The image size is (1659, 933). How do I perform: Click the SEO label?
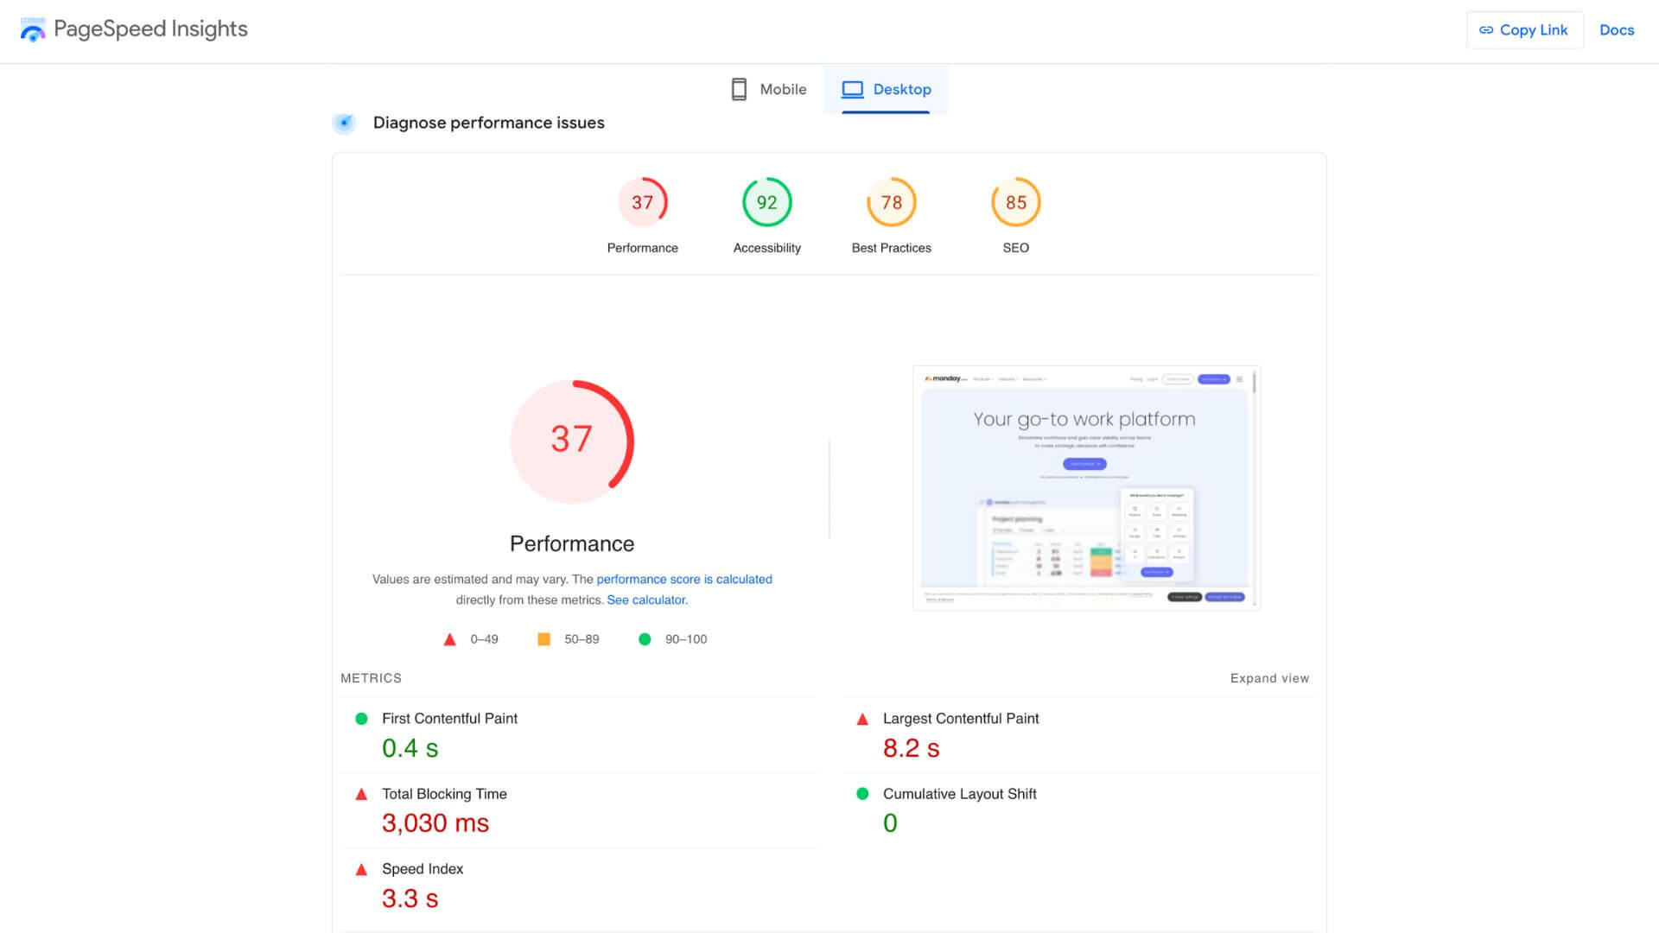[1015, 248]
